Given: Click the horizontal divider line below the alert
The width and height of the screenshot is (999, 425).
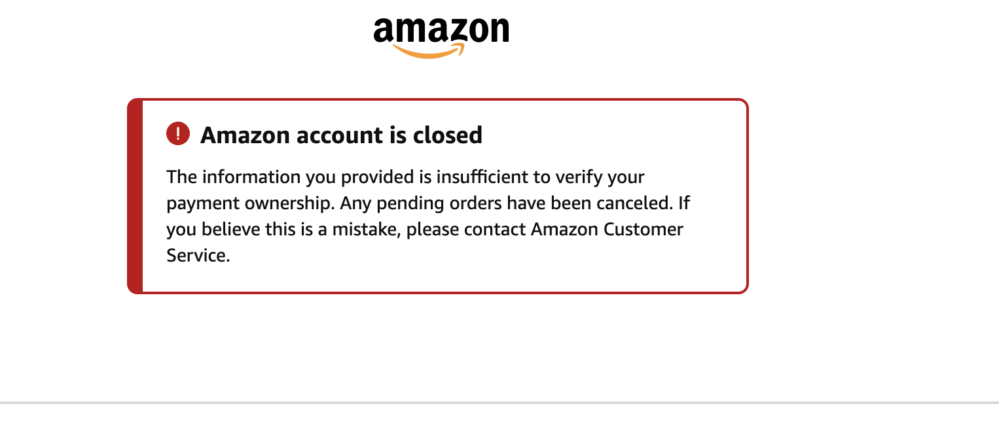Looking at the screenshot, I should (x=500, y=403).
